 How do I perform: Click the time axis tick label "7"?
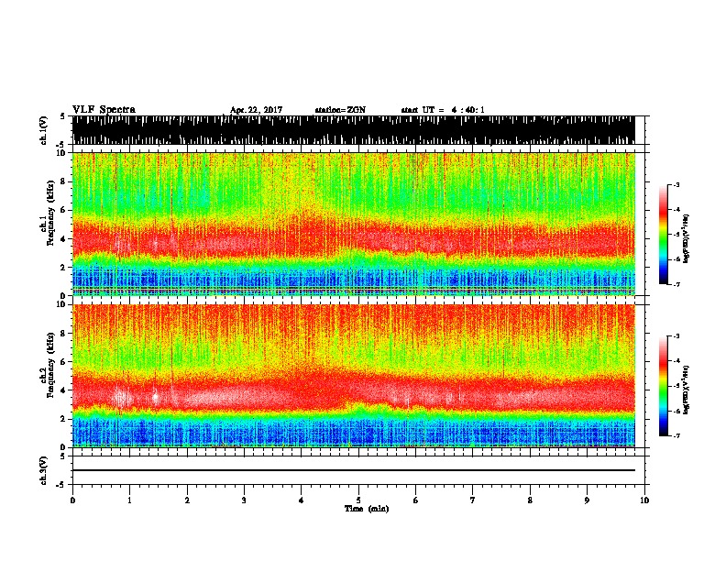(473, 500)
